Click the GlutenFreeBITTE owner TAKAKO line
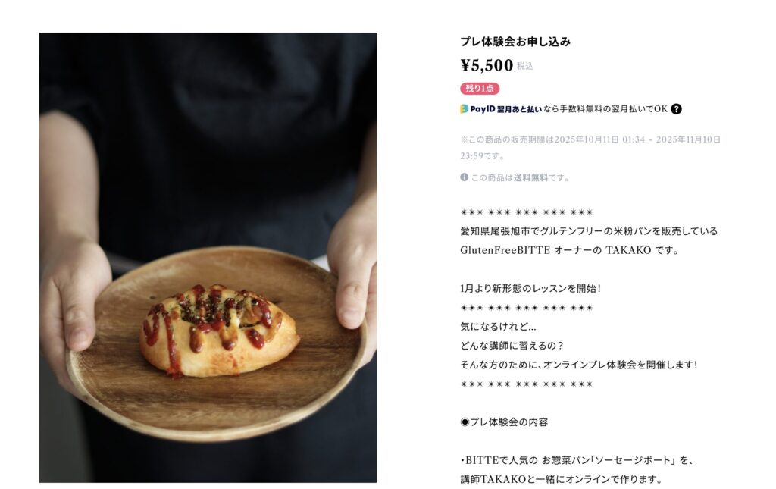 coord(569,250)
